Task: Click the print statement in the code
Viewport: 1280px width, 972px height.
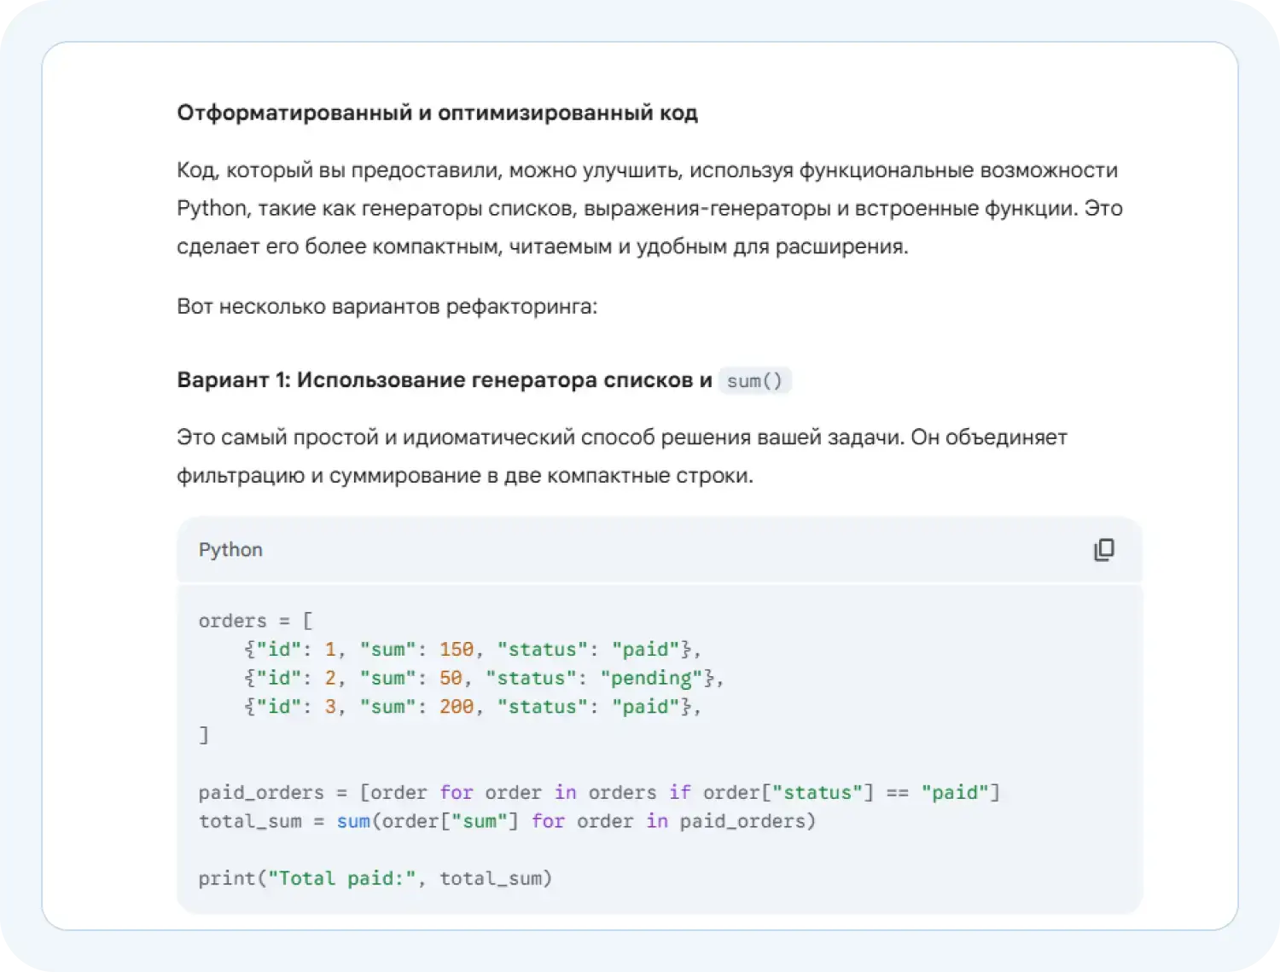Action: point(225,878)
